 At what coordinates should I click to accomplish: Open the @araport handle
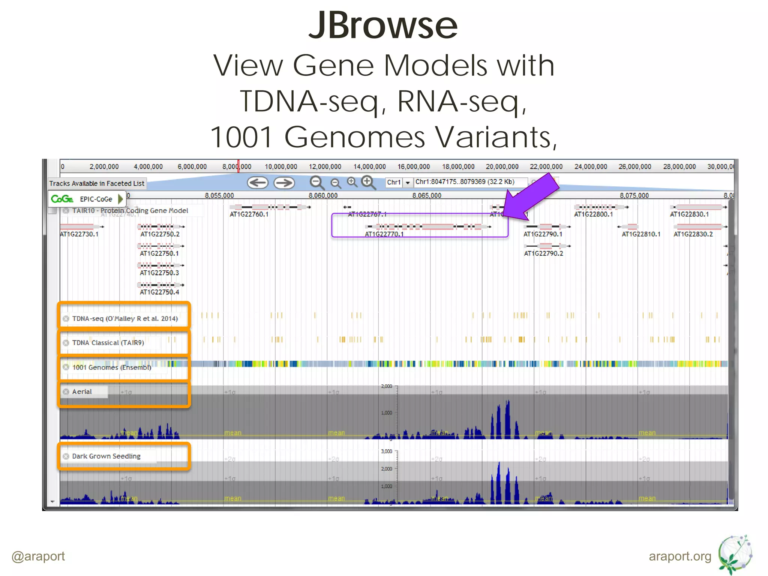click(38, 556)
